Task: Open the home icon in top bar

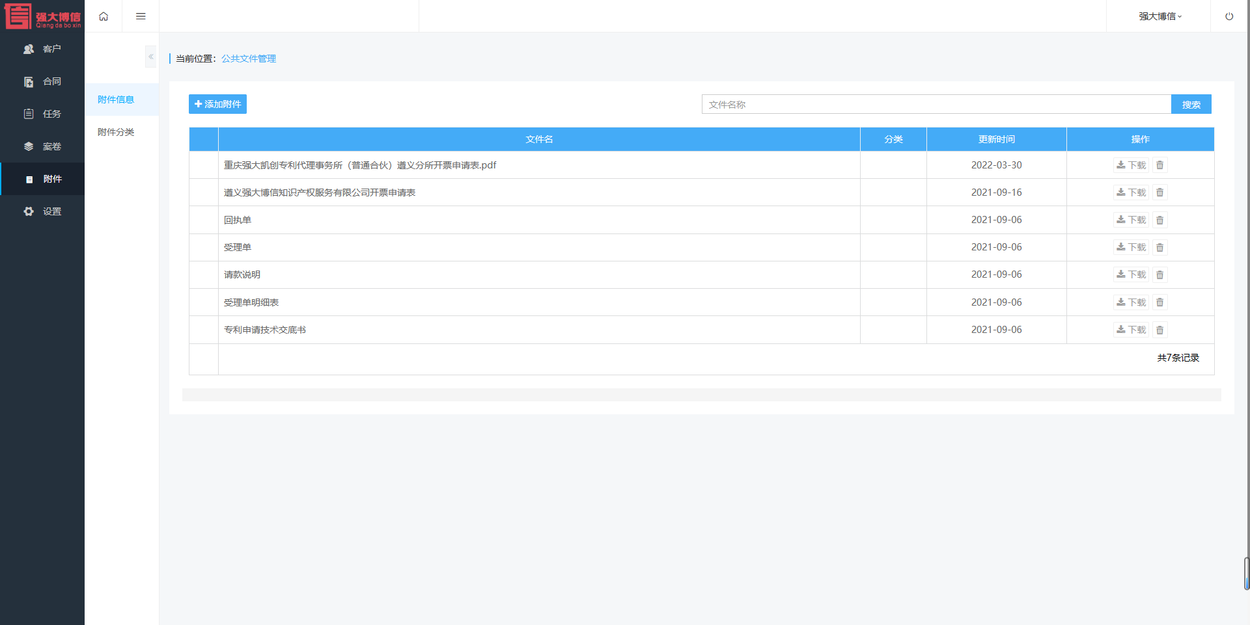Action: [104, 16]
